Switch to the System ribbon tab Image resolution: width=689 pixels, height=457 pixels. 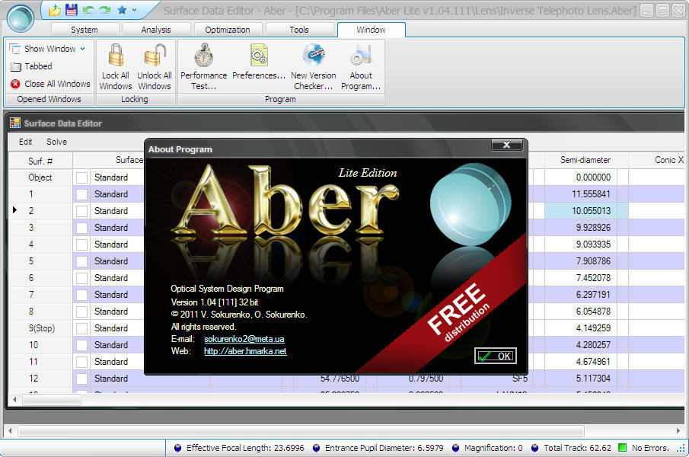tap(85, 30)
